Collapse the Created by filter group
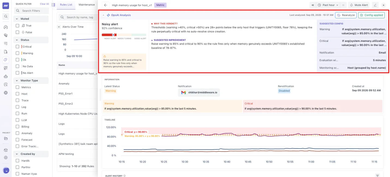 pos(17,154)
